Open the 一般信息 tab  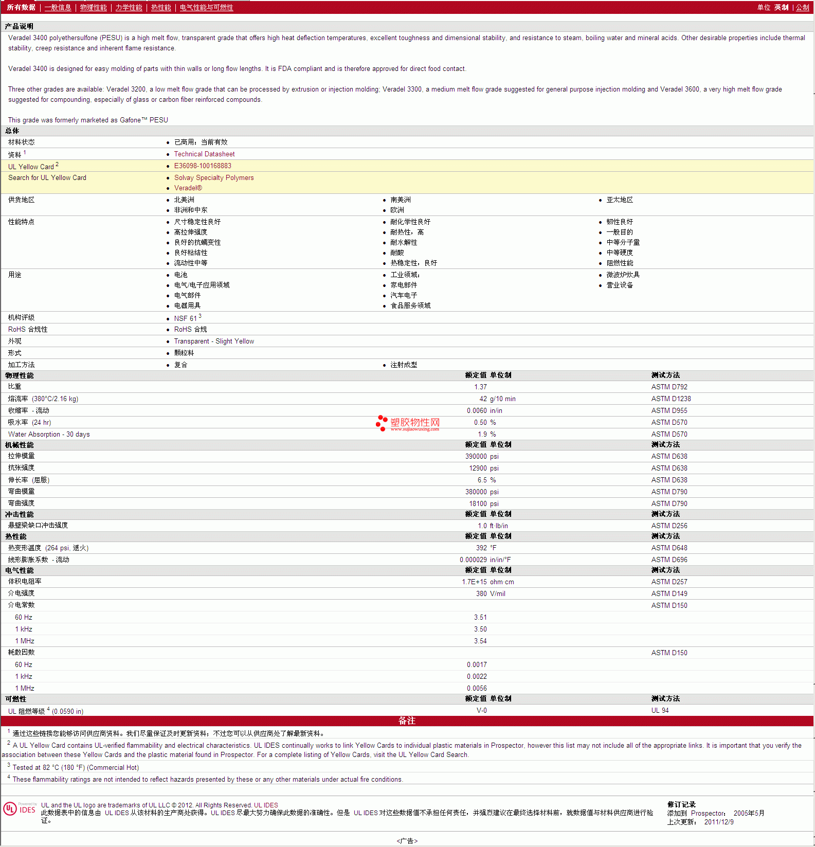[x=58, y=7]
